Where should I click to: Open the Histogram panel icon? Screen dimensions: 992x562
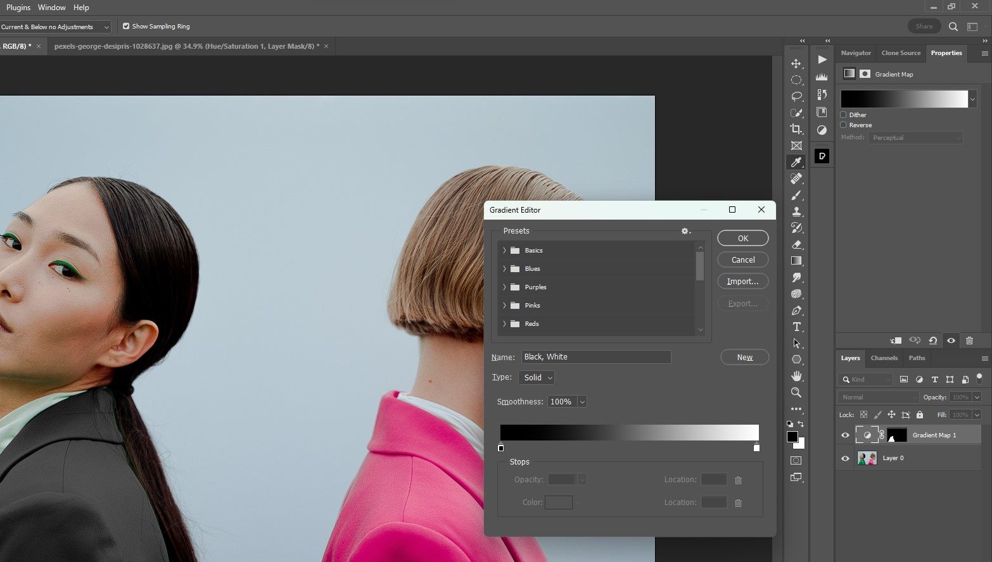click(822, 77)
